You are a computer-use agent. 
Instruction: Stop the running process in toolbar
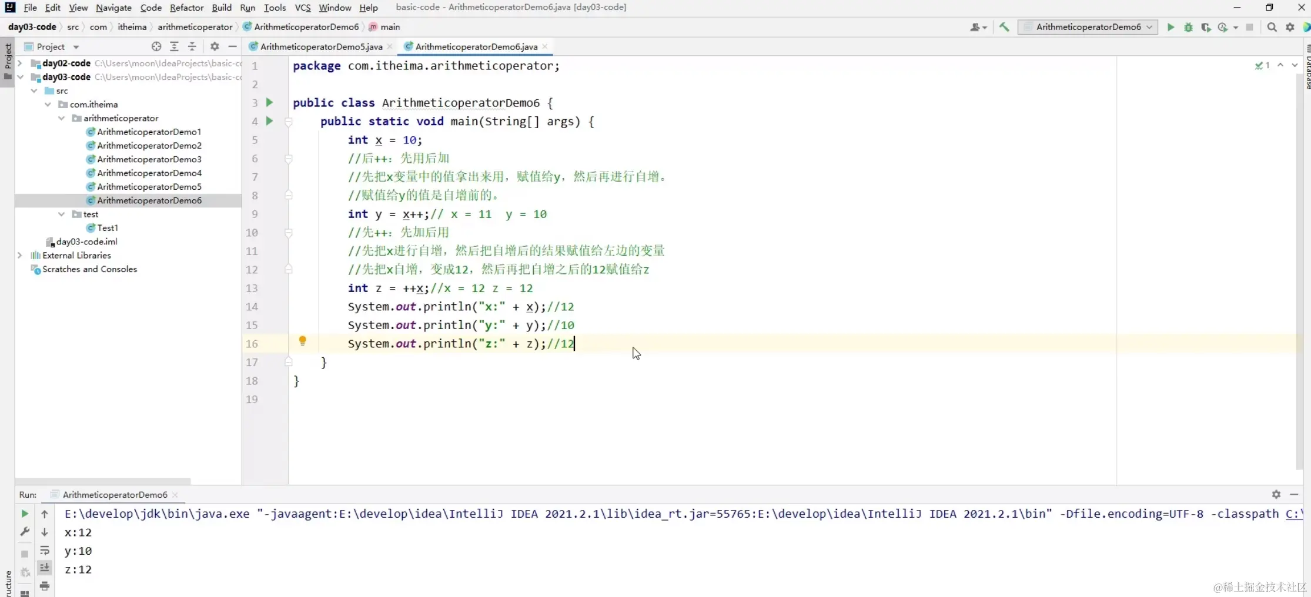(x=1250, y=27)
